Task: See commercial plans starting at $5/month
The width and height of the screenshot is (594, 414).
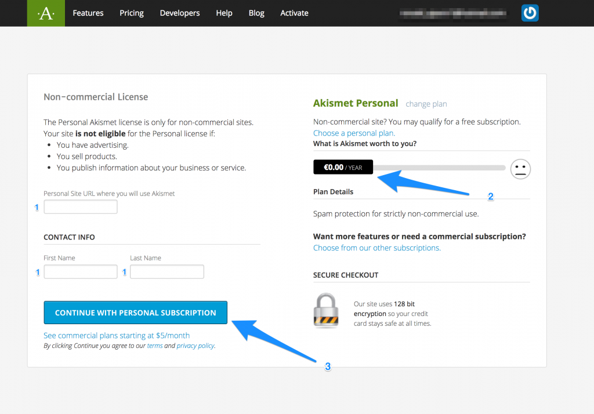Action: click(x=117, y=335)
